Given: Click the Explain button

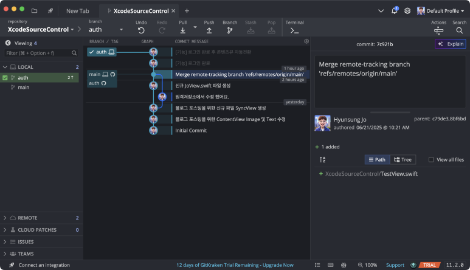Looking at the screenshot, I should click(x=451, y=44).
